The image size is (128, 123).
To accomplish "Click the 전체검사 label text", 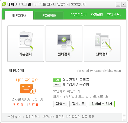I will (64, 54).
